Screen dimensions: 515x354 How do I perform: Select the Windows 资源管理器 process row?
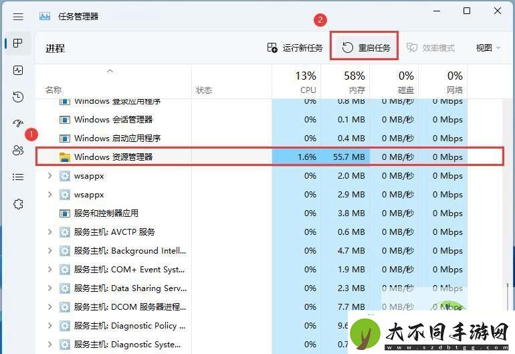point(270,157)
